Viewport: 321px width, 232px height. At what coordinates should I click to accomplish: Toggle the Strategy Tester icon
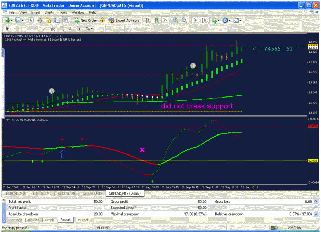click(x=66, y=20)
